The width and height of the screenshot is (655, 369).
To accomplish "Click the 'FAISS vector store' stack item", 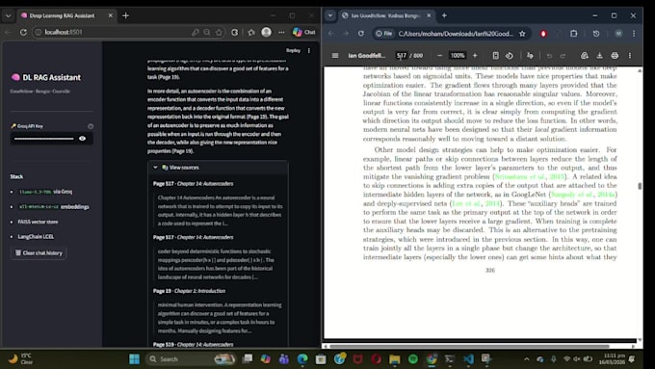I will (x=38, y=222).
